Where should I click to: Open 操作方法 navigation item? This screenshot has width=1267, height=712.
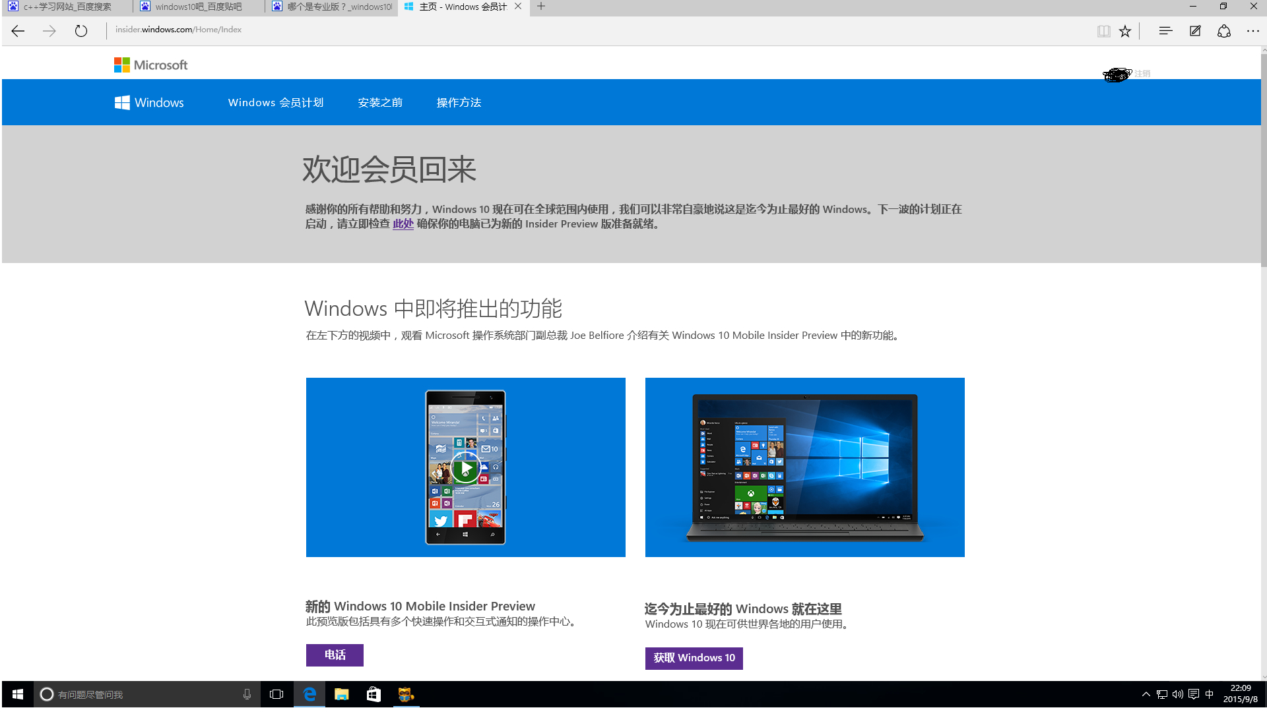tap(459, 103)
